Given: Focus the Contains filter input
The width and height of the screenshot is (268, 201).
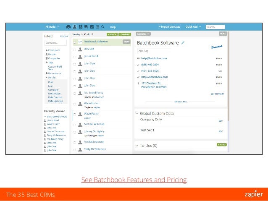Looking at the screenshot, I should coord(55,43).
